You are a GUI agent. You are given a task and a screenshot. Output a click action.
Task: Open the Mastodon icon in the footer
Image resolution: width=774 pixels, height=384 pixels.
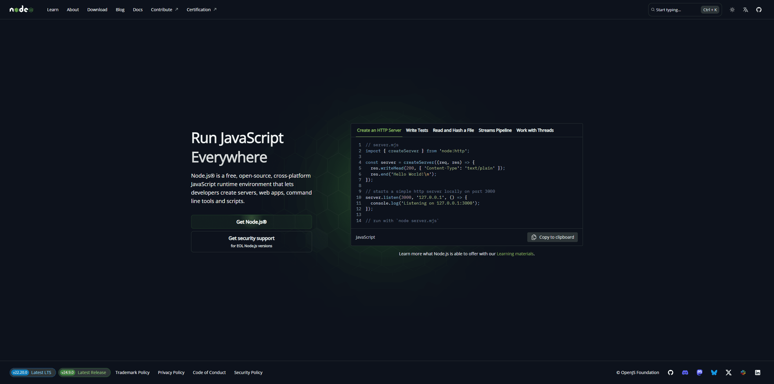[699, 372]
